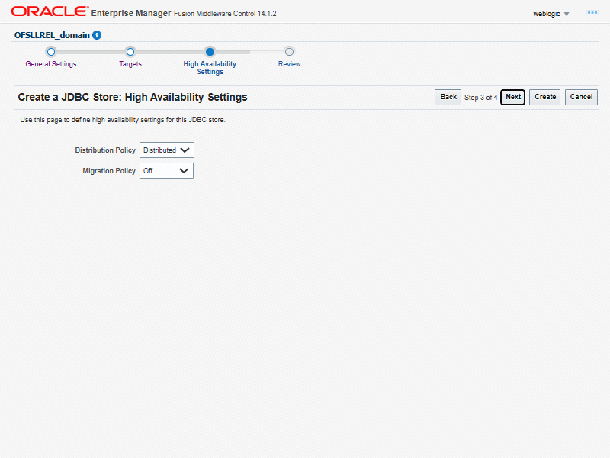This screenshot has width=610, height=458.
Task: Select the Targets step circle
Action: pyautogui.click(x=130, y=52)
